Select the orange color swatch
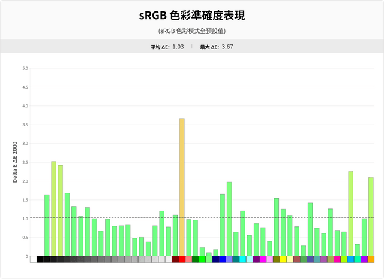The width and height of the screenshot is (384, 279). coord(371,259)
